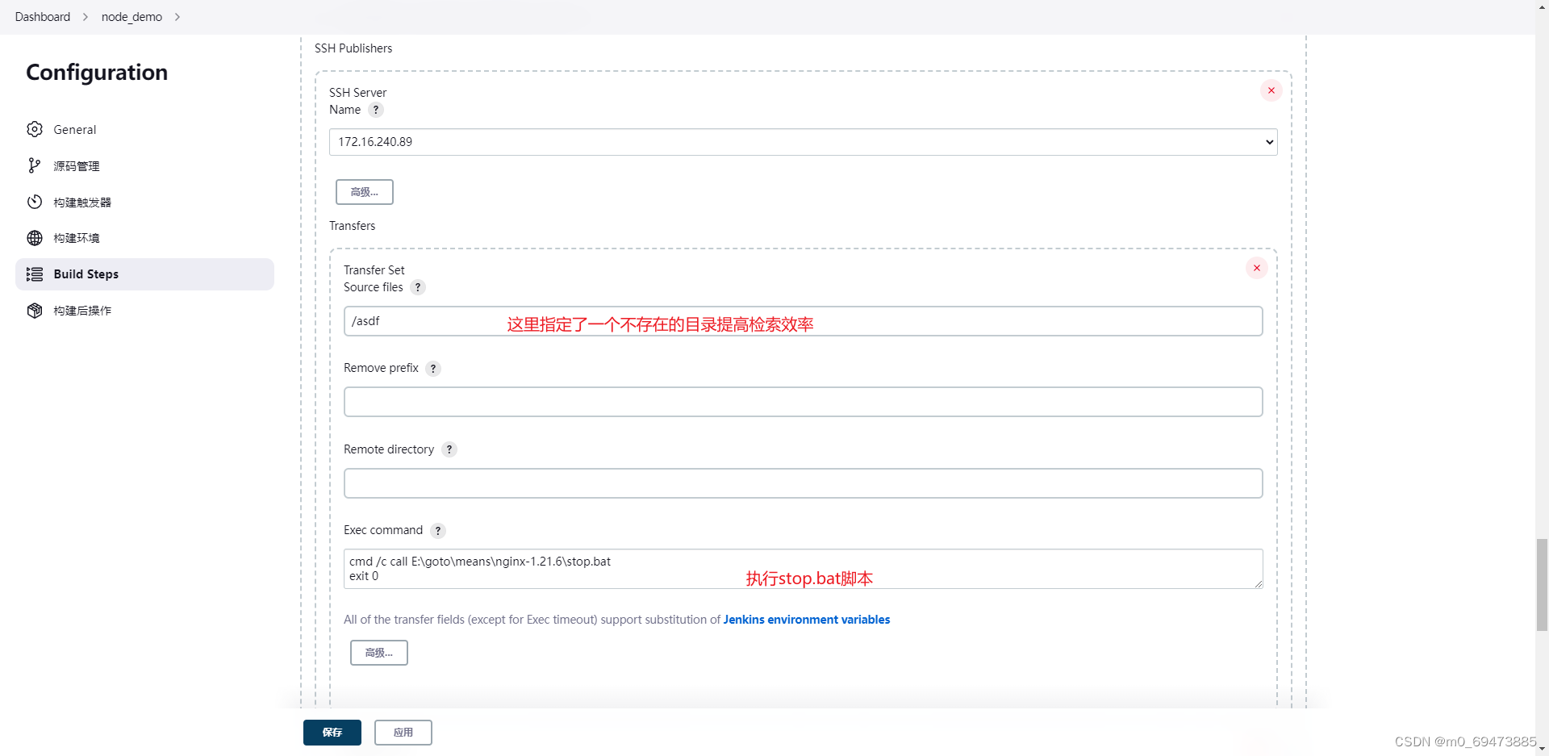Screen dimensions: 1549x756
Task: Click the Remove prefix help icon
Action: click(x=433, y=368)
